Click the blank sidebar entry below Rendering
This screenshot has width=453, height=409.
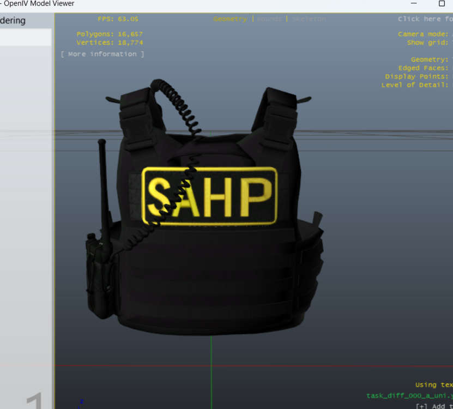click(x=25, y=38)
